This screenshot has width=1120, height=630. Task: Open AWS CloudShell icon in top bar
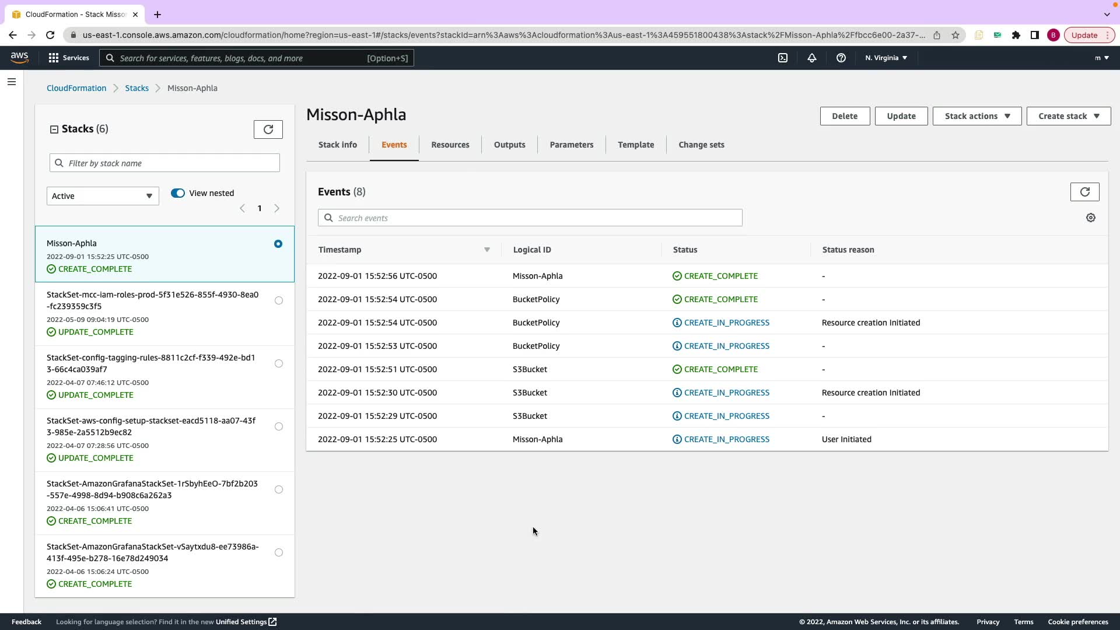(783, 58)
